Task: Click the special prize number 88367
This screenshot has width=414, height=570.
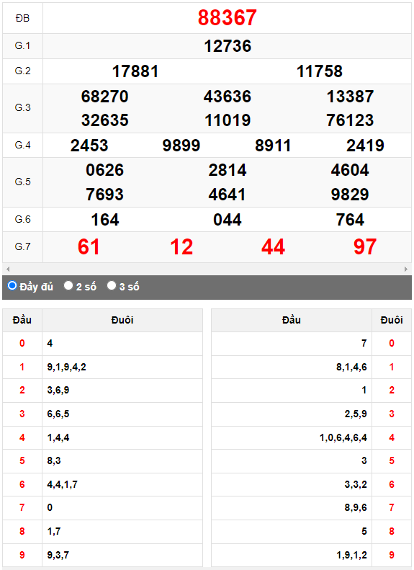Action: click(x=228, y=18)
